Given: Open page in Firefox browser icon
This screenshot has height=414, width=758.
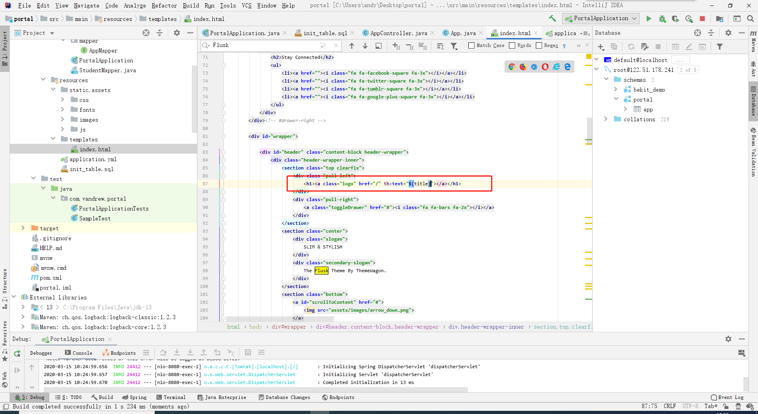Looking at the screenshot, I should (523, 67).
